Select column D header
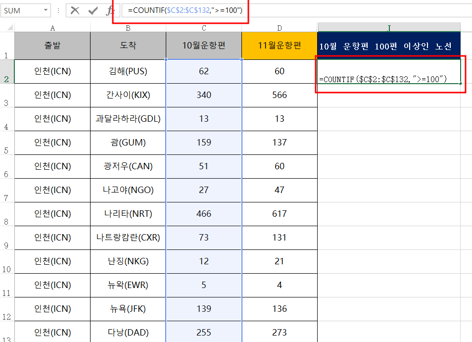The height and width of the screenshot is (342, 472). coord(280,28)
